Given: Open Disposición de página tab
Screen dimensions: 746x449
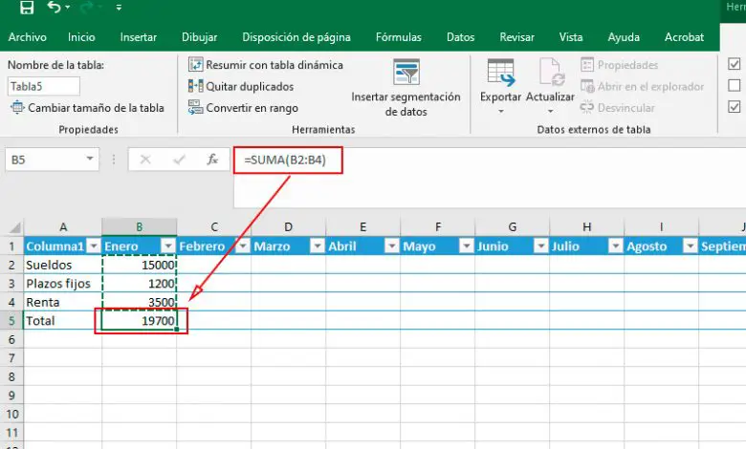Looking at the screenshot, I should point(296,37).
